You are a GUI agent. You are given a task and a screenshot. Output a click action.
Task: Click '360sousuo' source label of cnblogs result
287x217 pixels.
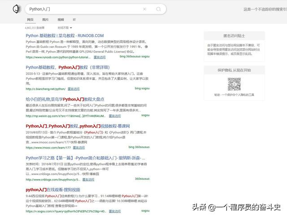142,179
